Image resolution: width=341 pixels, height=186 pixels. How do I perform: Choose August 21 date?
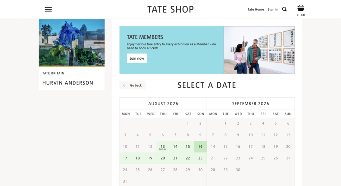[175, 158]
